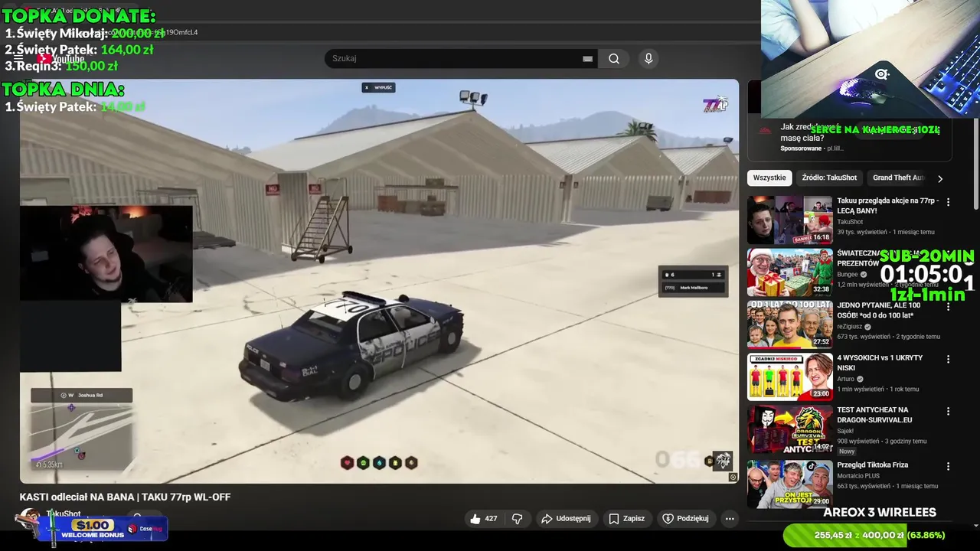Open menu for 4 WYSOKICH vs 1 UKRYTY video
This screenshot has height=551, width=980.
point(948,359)
